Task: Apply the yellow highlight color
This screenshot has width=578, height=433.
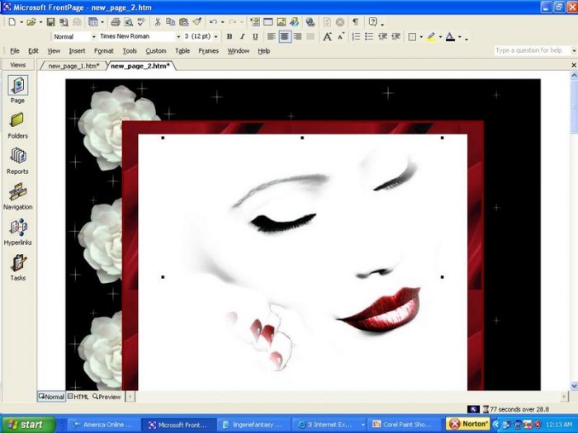Action: [431, 37]
